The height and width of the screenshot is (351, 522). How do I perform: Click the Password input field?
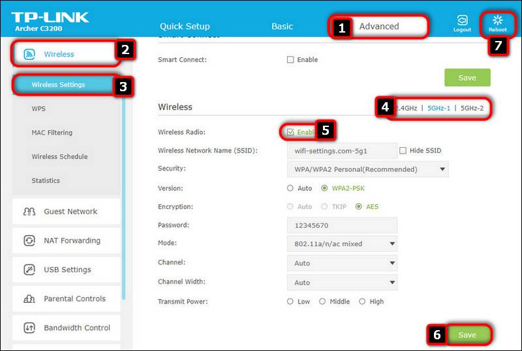(342, 225)
